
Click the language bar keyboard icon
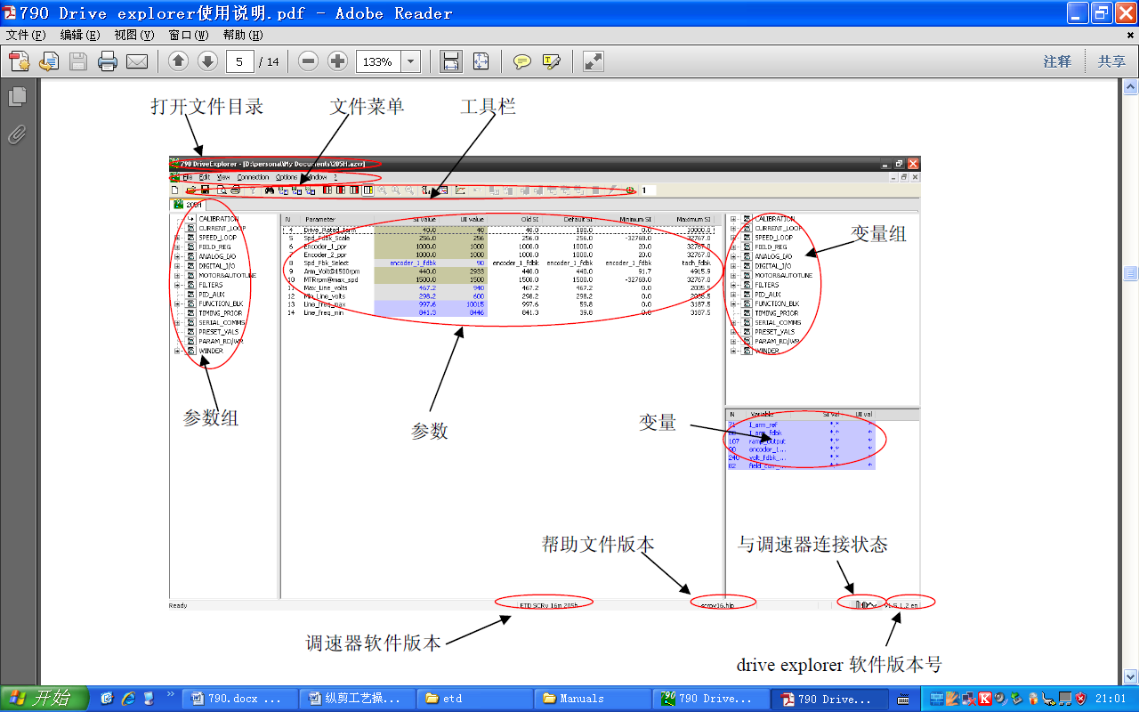click(x=903, y=699)
